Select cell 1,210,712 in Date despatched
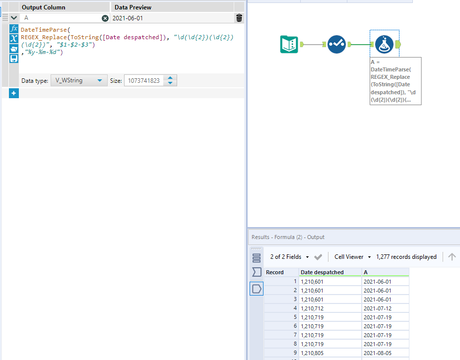 coord(330,308)
